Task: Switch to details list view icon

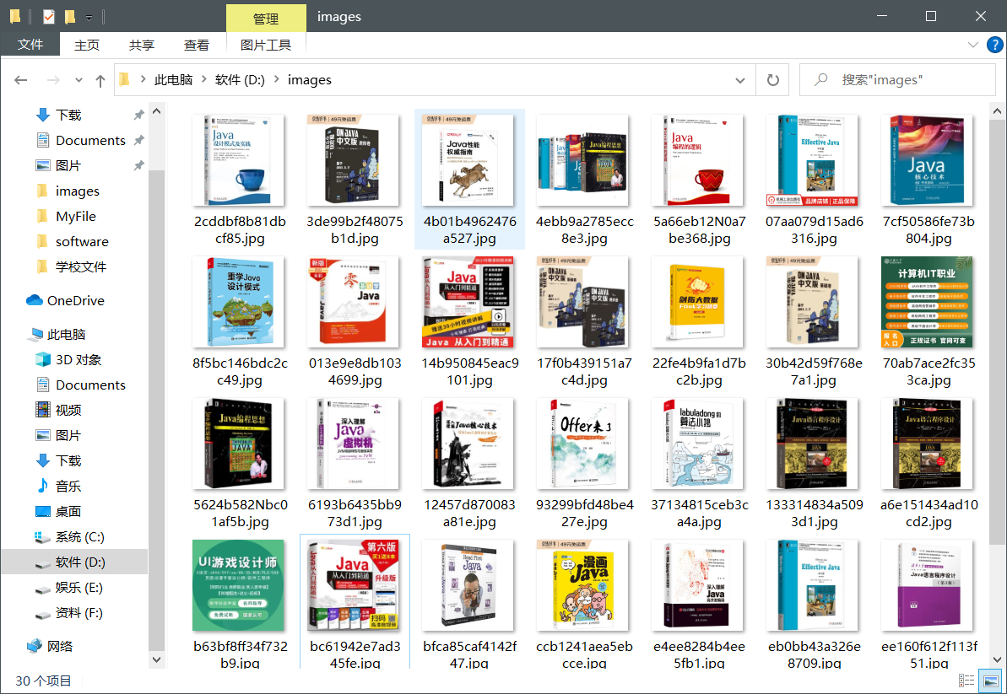Action: [x=966, y=681]
